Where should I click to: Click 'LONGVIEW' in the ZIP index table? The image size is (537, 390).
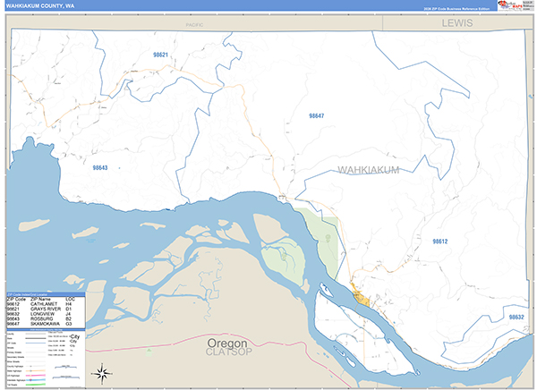pos(42,314)
